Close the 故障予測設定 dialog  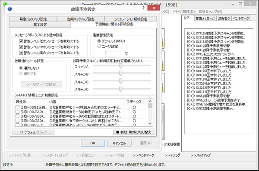pos(153,8)
